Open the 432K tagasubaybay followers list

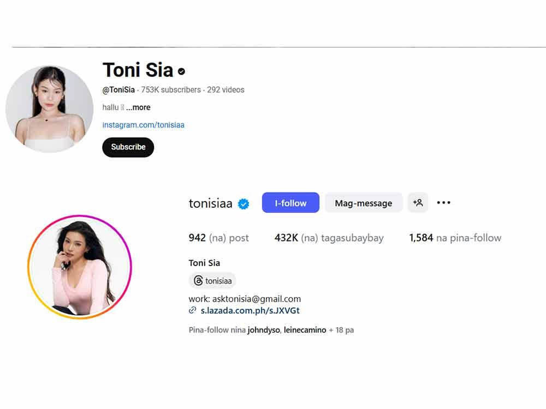[x=329, y=238]
